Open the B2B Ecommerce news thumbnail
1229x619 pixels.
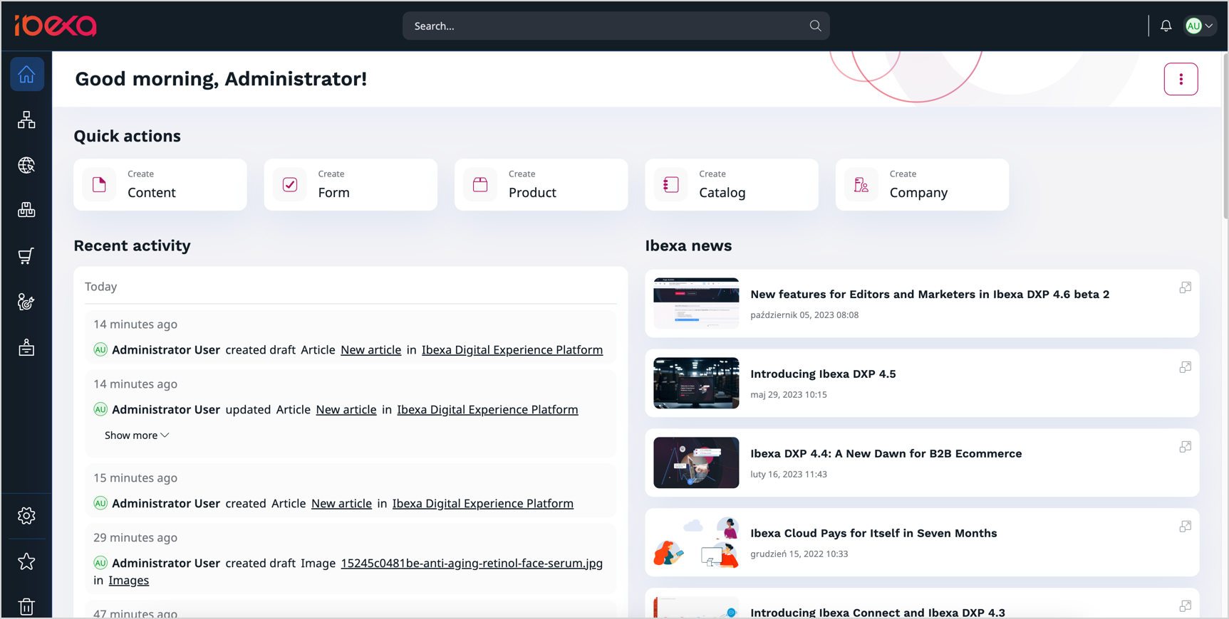point(696,462)
